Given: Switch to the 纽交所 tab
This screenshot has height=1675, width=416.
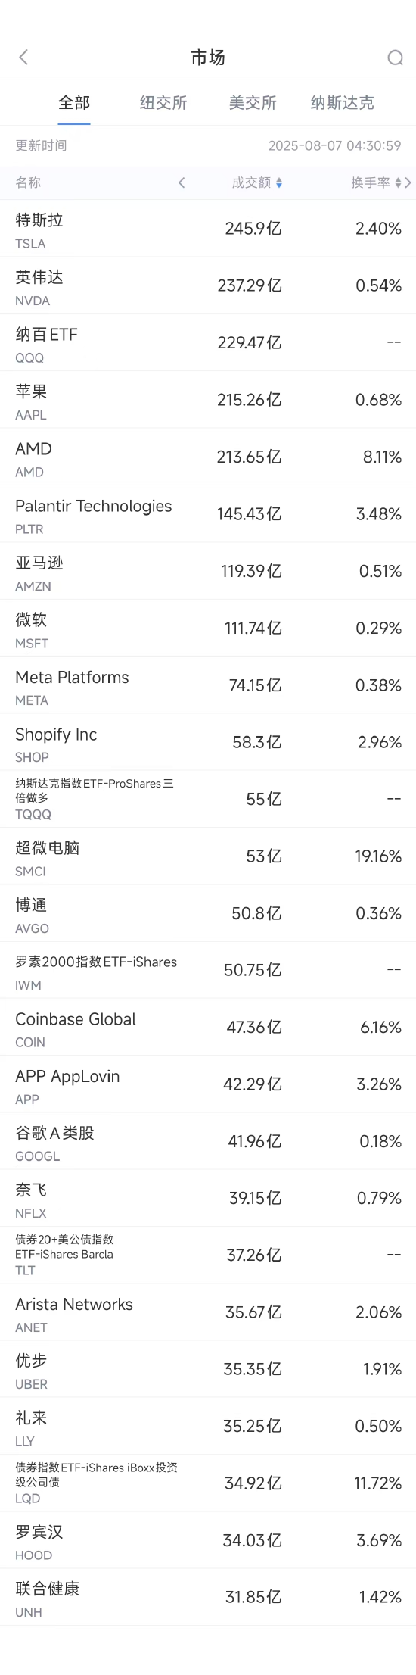Looking at the screenshot, I should (163, 103).
